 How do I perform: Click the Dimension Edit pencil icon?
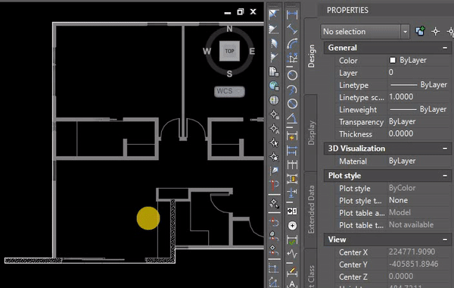[x=292, y=271]
